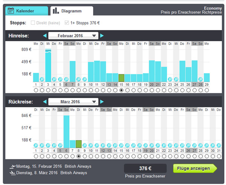Switch to the Kalender tab

27,11
